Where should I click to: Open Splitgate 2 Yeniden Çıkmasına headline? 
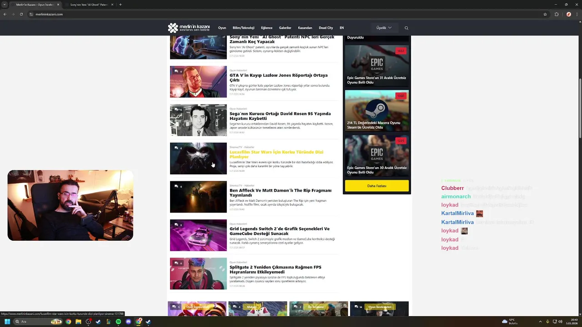pos(276,269)
